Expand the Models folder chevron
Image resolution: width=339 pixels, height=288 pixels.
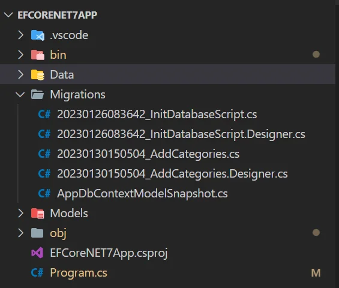coord(21,213)
